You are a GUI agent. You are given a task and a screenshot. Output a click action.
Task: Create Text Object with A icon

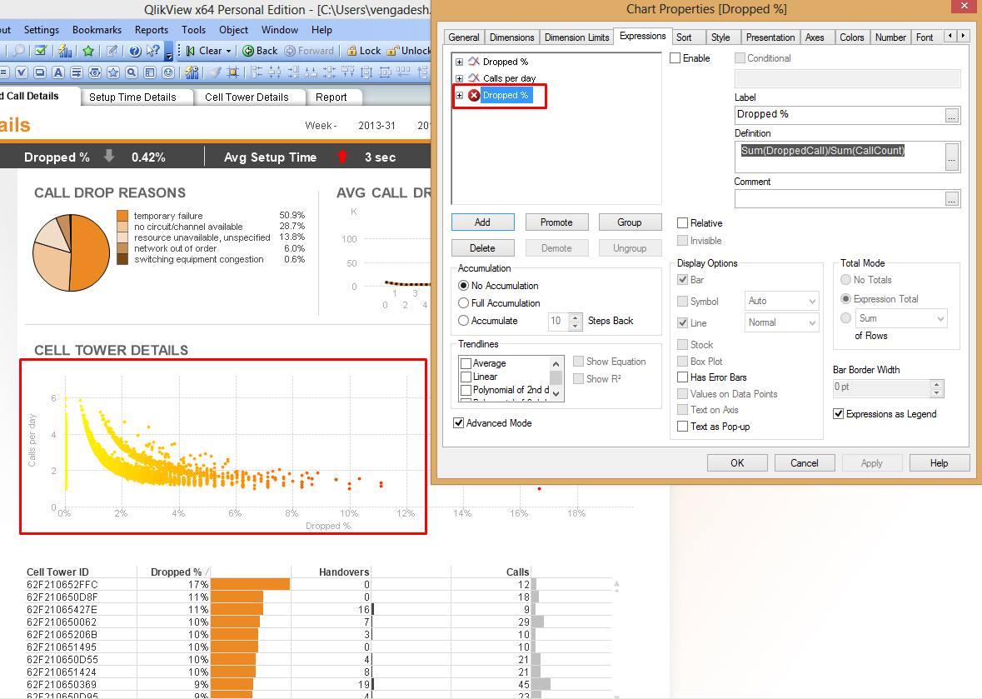58,72
